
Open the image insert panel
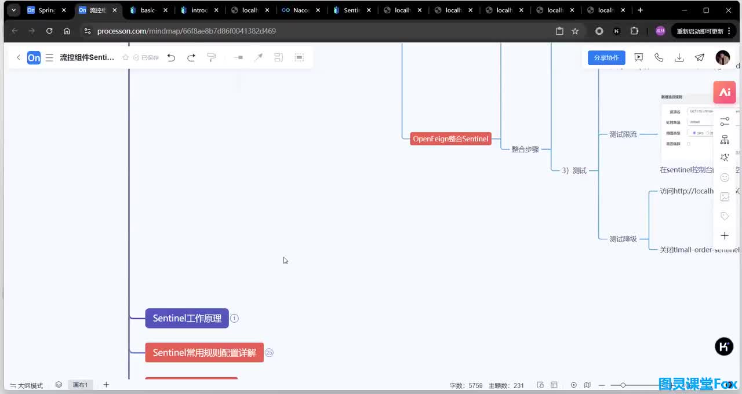tap(725, 197)
